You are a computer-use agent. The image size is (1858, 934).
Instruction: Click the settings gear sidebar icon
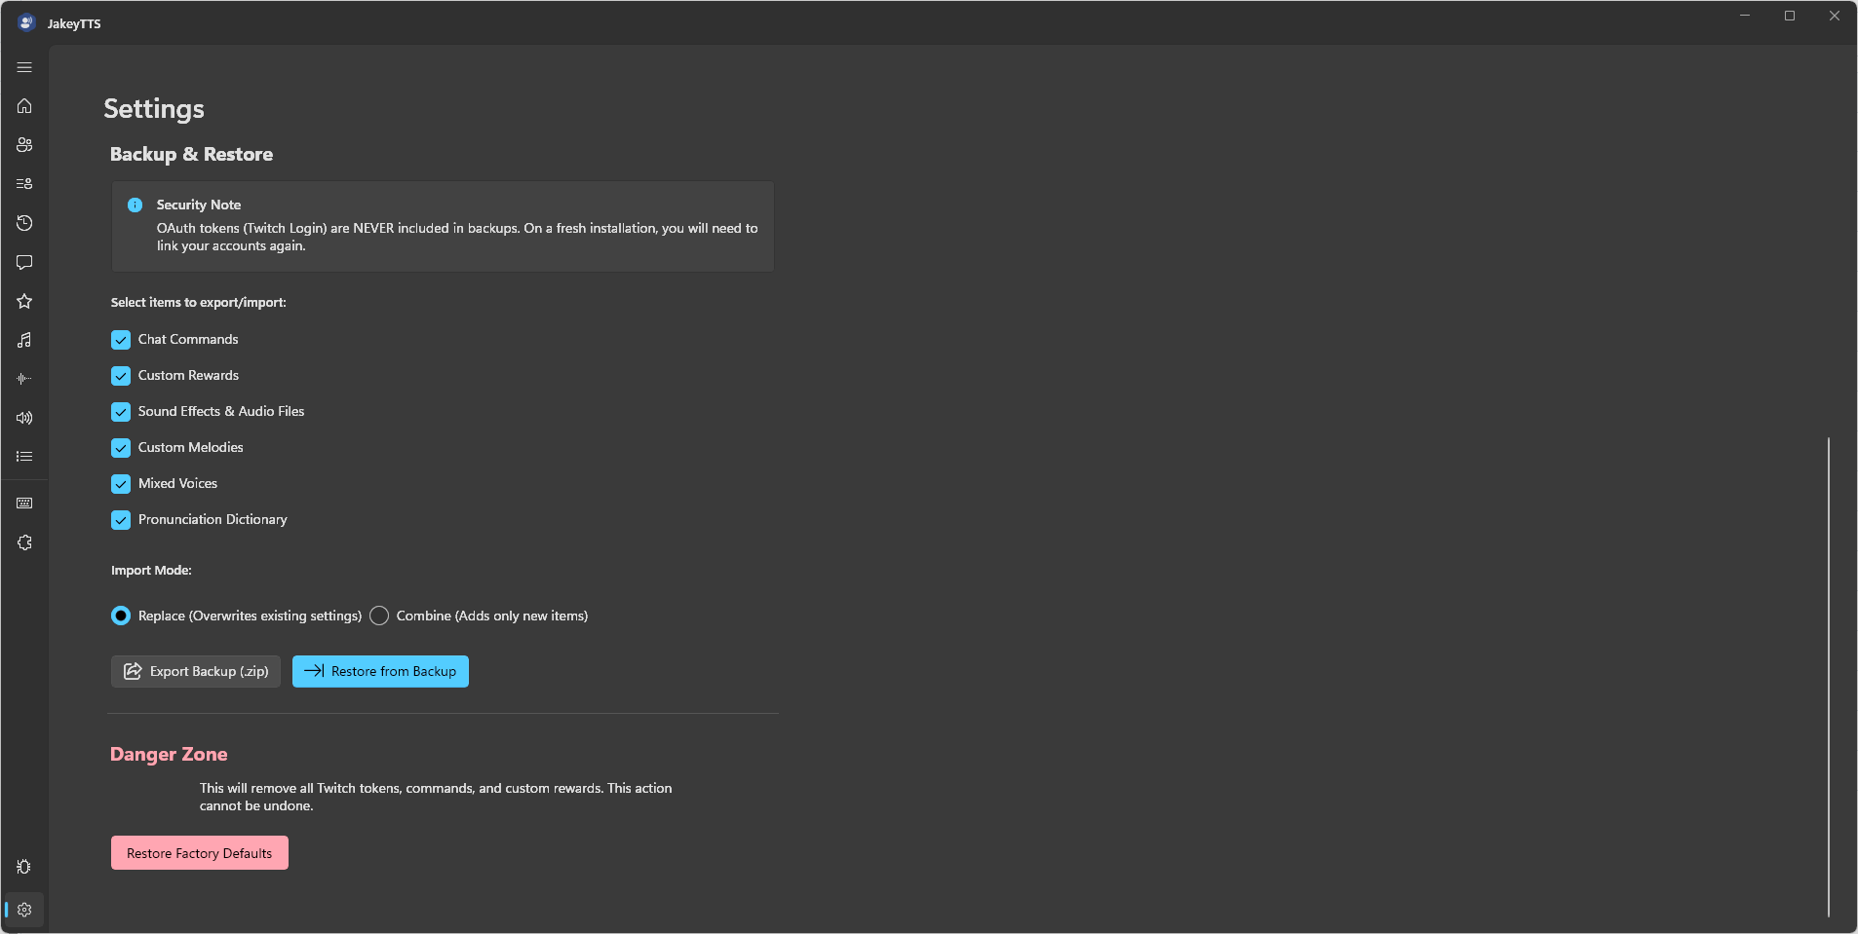(24, 910)
